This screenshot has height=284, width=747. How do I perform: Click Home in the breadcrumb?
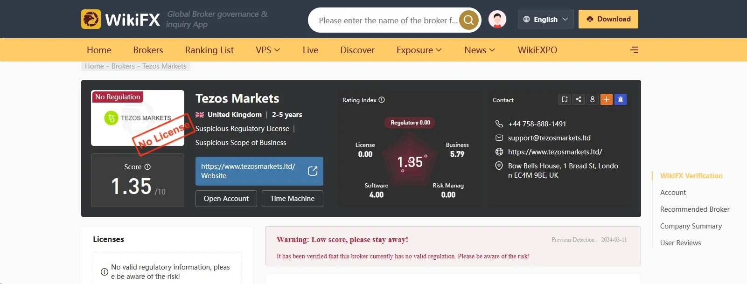pos(94,66)
